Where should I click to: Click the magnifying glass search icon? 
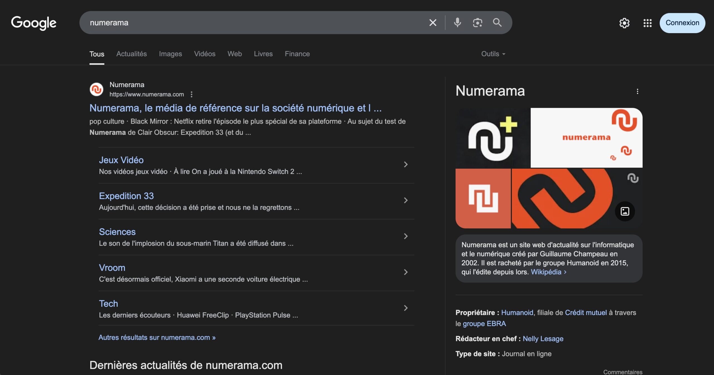coord(497,23)
